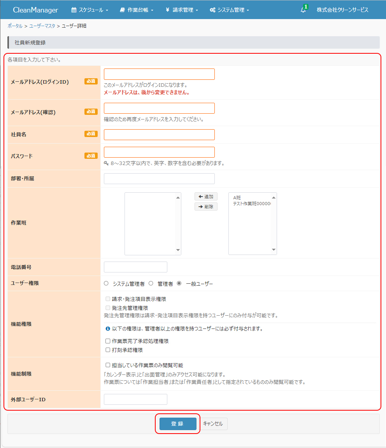
Task: Toggle 担当している作業票のみ閲覧可能 checkbox
Action: (108, 365)
